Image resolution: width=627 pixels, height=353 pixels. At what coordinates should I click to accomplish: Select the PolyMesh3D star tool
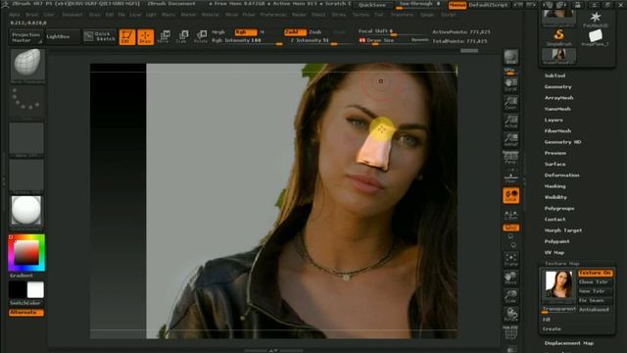[596, 20]
